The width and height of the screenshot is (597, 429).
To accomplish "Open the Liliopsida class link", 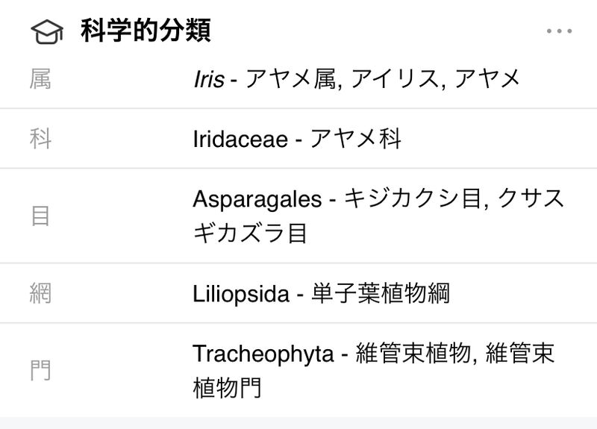I will [x=240, y=294].
